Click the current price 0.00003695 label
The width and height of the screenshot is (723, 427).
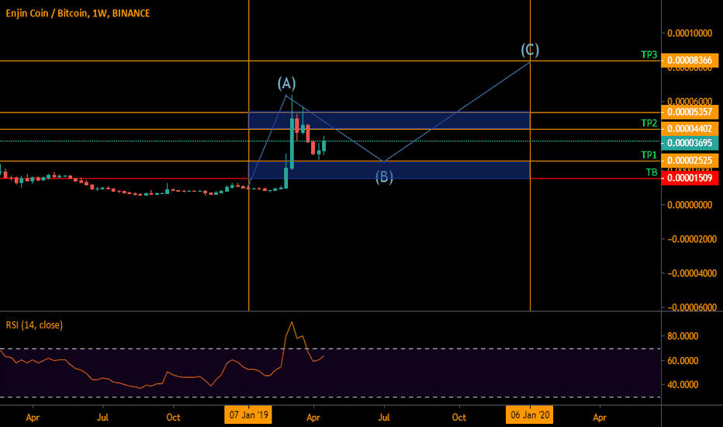pyautogui.click(x=690, y=143)
